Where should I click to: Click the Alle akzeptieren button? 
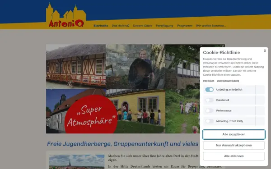(234, 134)
